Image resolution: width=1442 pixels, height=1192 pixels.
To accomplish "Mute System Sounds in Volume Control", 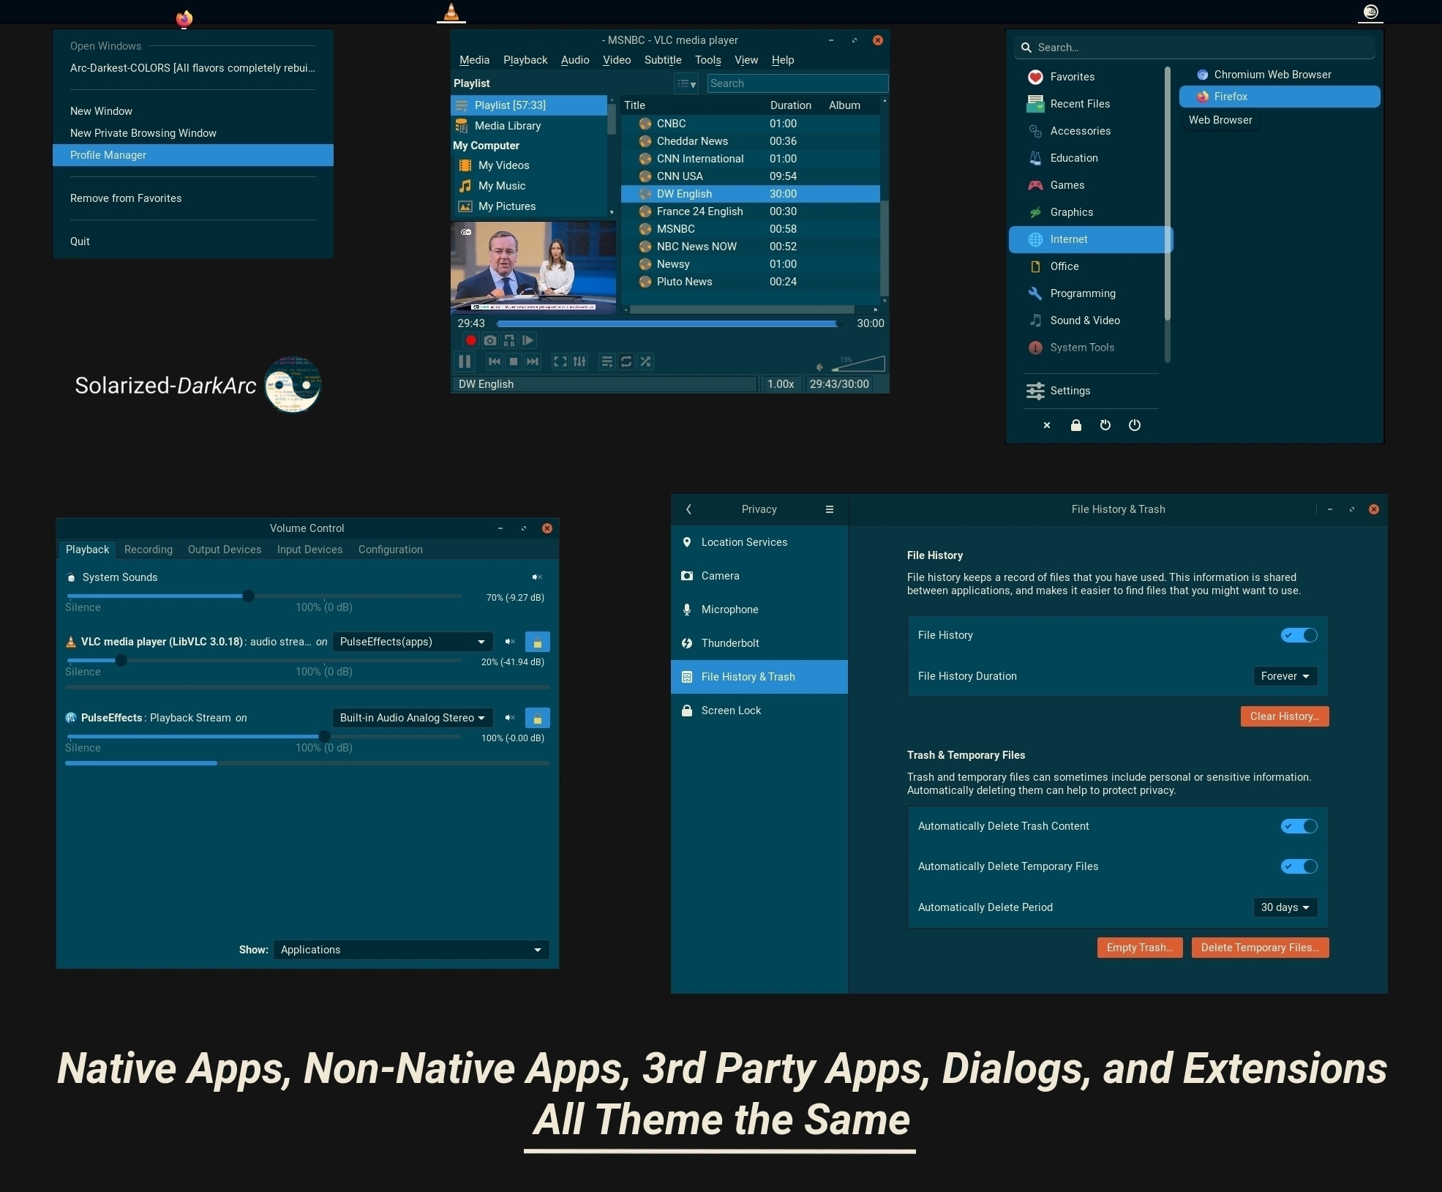I will point(537,577).
